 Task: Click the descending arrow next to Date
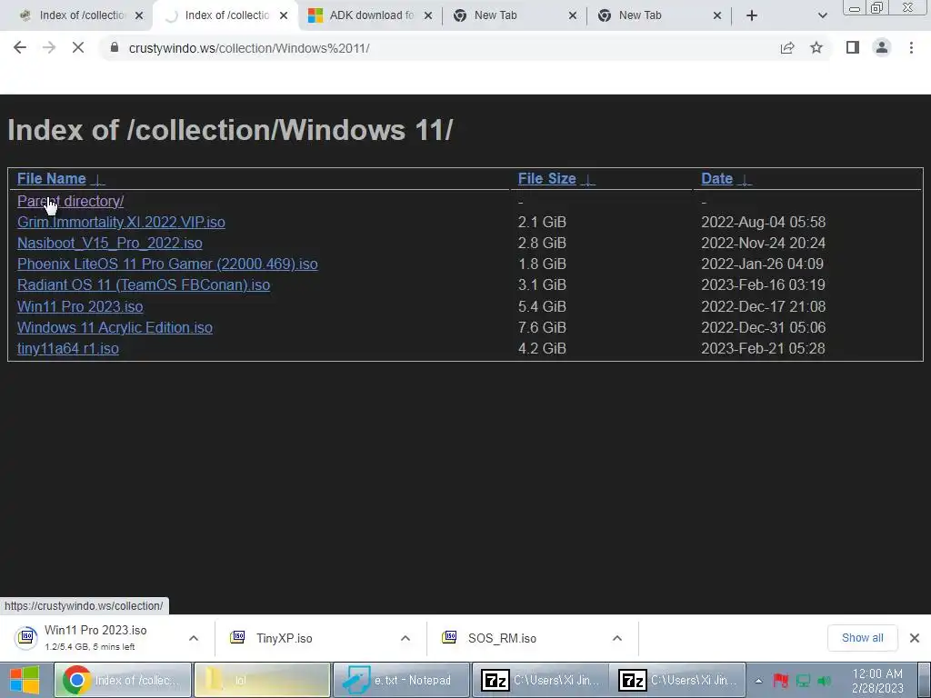coord(745,180)
